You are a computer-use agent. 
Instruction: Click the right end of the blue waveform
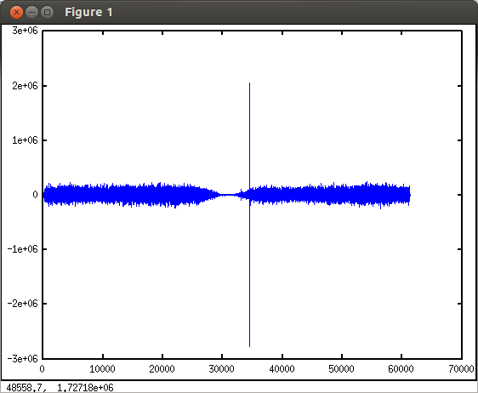tap(410, 195)
